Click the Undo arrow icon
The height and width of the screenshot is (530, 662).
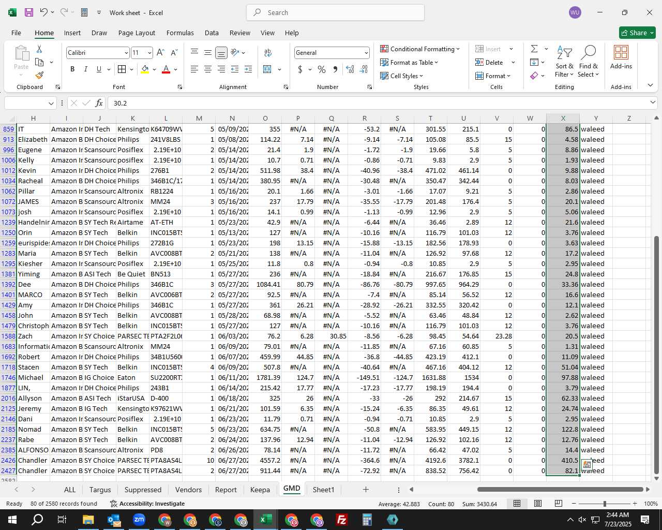tap(44, 12)
